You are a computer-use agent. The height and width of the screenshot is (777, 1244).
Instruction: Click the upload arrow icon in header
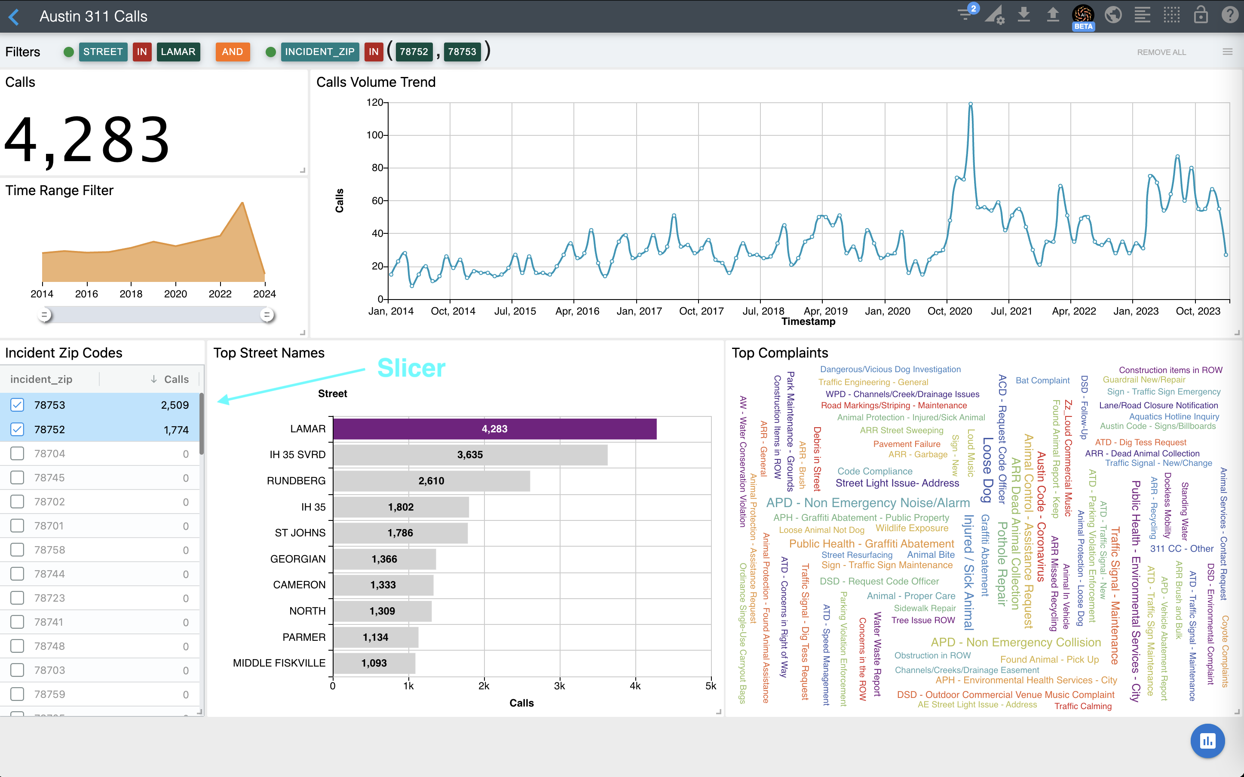1052,14
